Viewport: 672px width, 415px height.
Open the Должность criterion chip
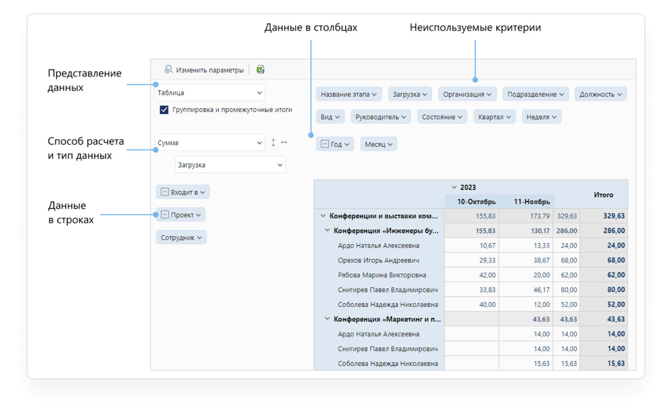(x=601, y=94)
